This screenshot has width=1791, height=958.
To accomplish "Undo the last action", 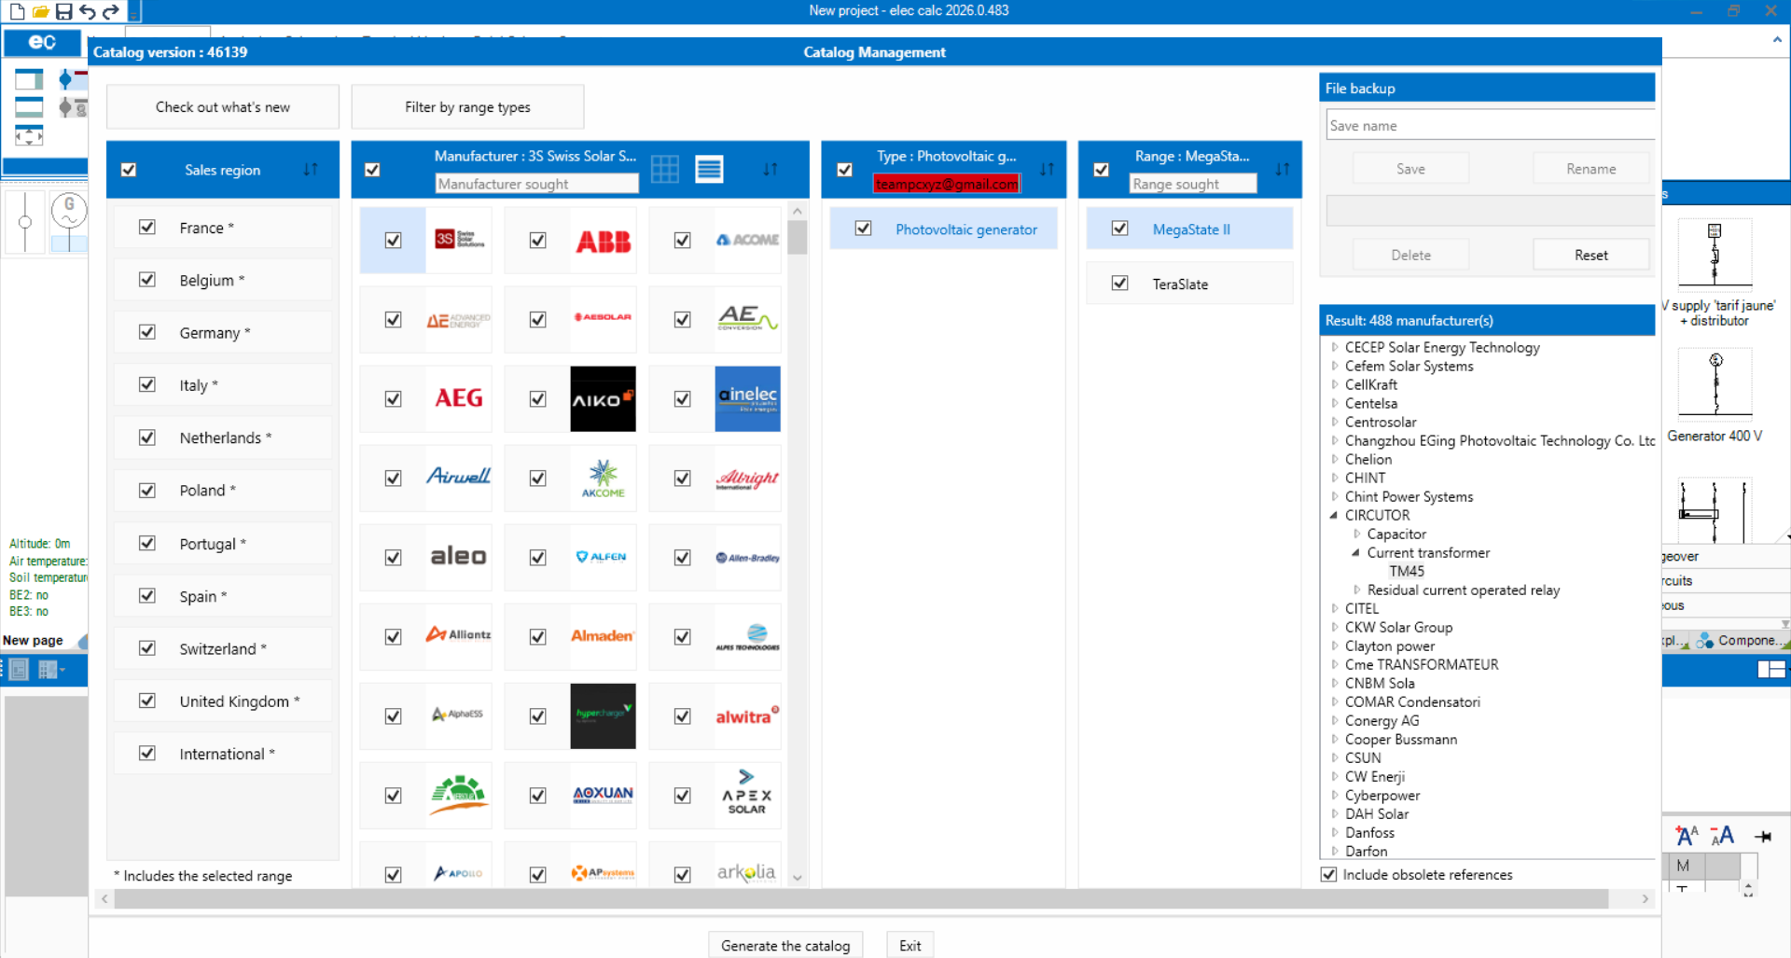I will [87, 11].
